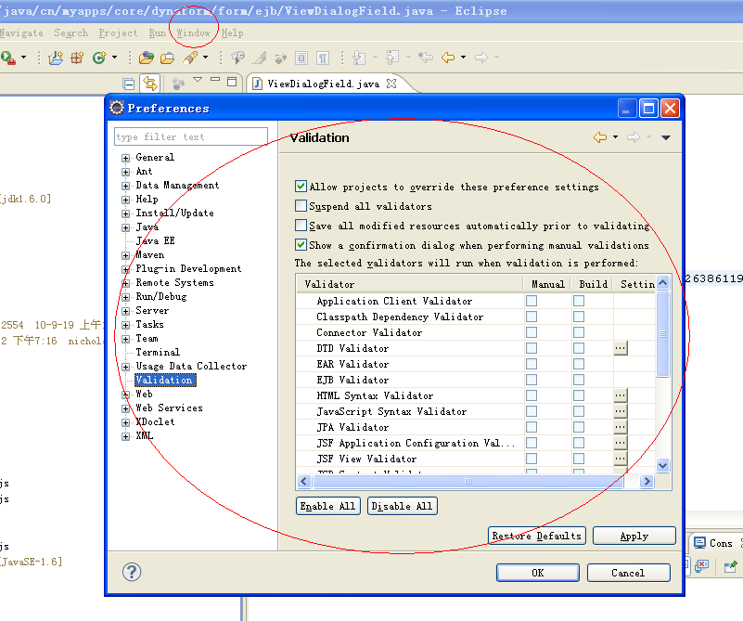Viewport: 743px width, 621px height.
Task: Focus the type filter text field
Action: coord(190,136)
